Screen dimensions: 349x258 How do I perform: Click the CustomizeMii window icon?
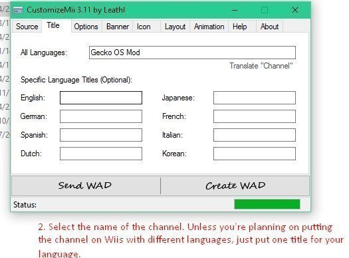[18, 10]
